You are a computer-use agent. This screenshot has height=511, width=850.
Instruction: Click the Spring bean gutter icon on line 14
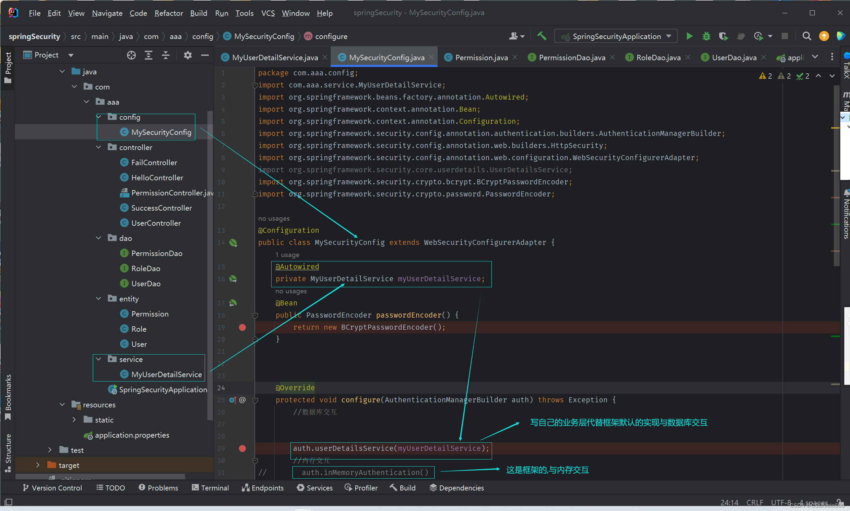click(234, 243)
